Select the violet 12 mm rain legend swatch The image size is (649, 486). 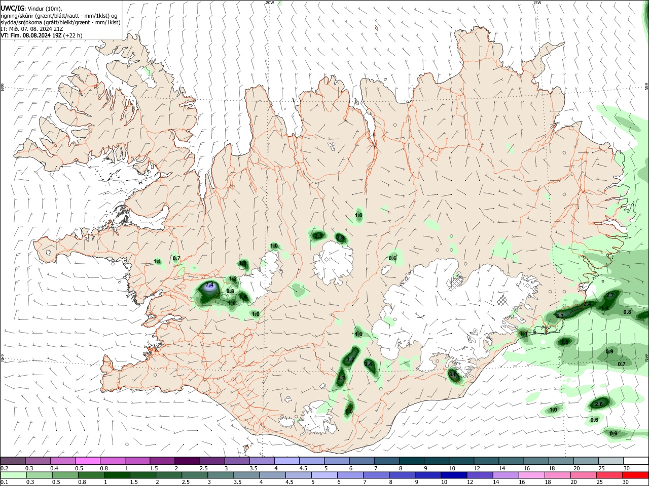point(479,475)
